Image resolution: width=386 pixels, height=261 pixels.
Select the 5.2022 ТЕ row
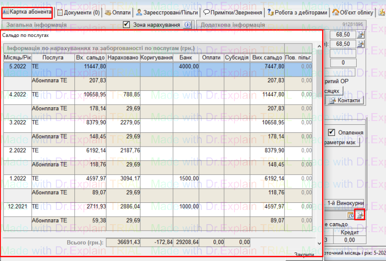point(142,67)
